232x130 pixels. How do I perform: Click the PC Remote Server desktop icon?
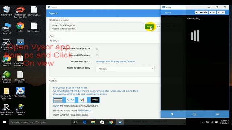[7, 44]
